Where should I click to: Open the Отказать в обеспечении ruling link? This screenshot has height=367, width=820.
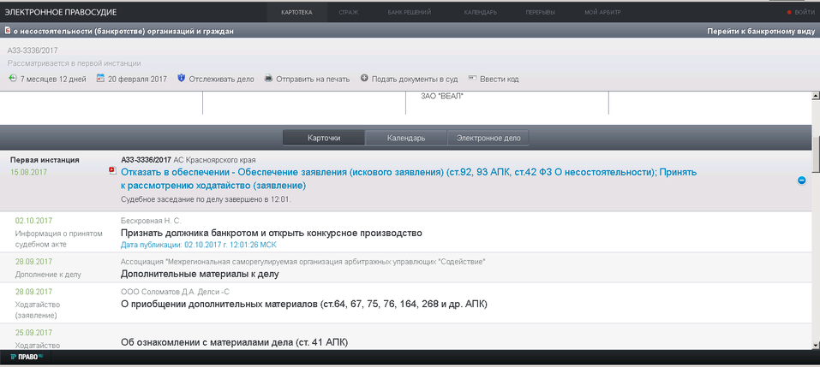coord(409,179)
